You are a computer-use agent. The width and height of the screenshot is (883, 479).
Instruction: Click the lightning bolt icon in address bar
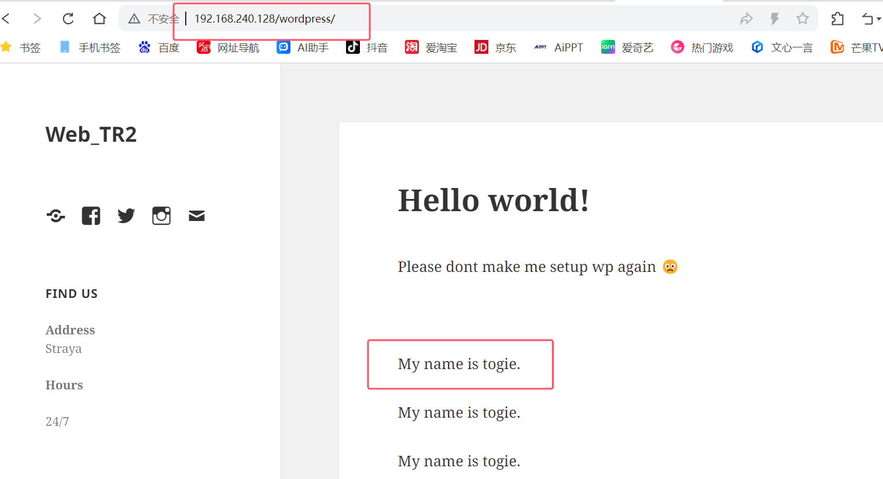click(x=775, y=19)
